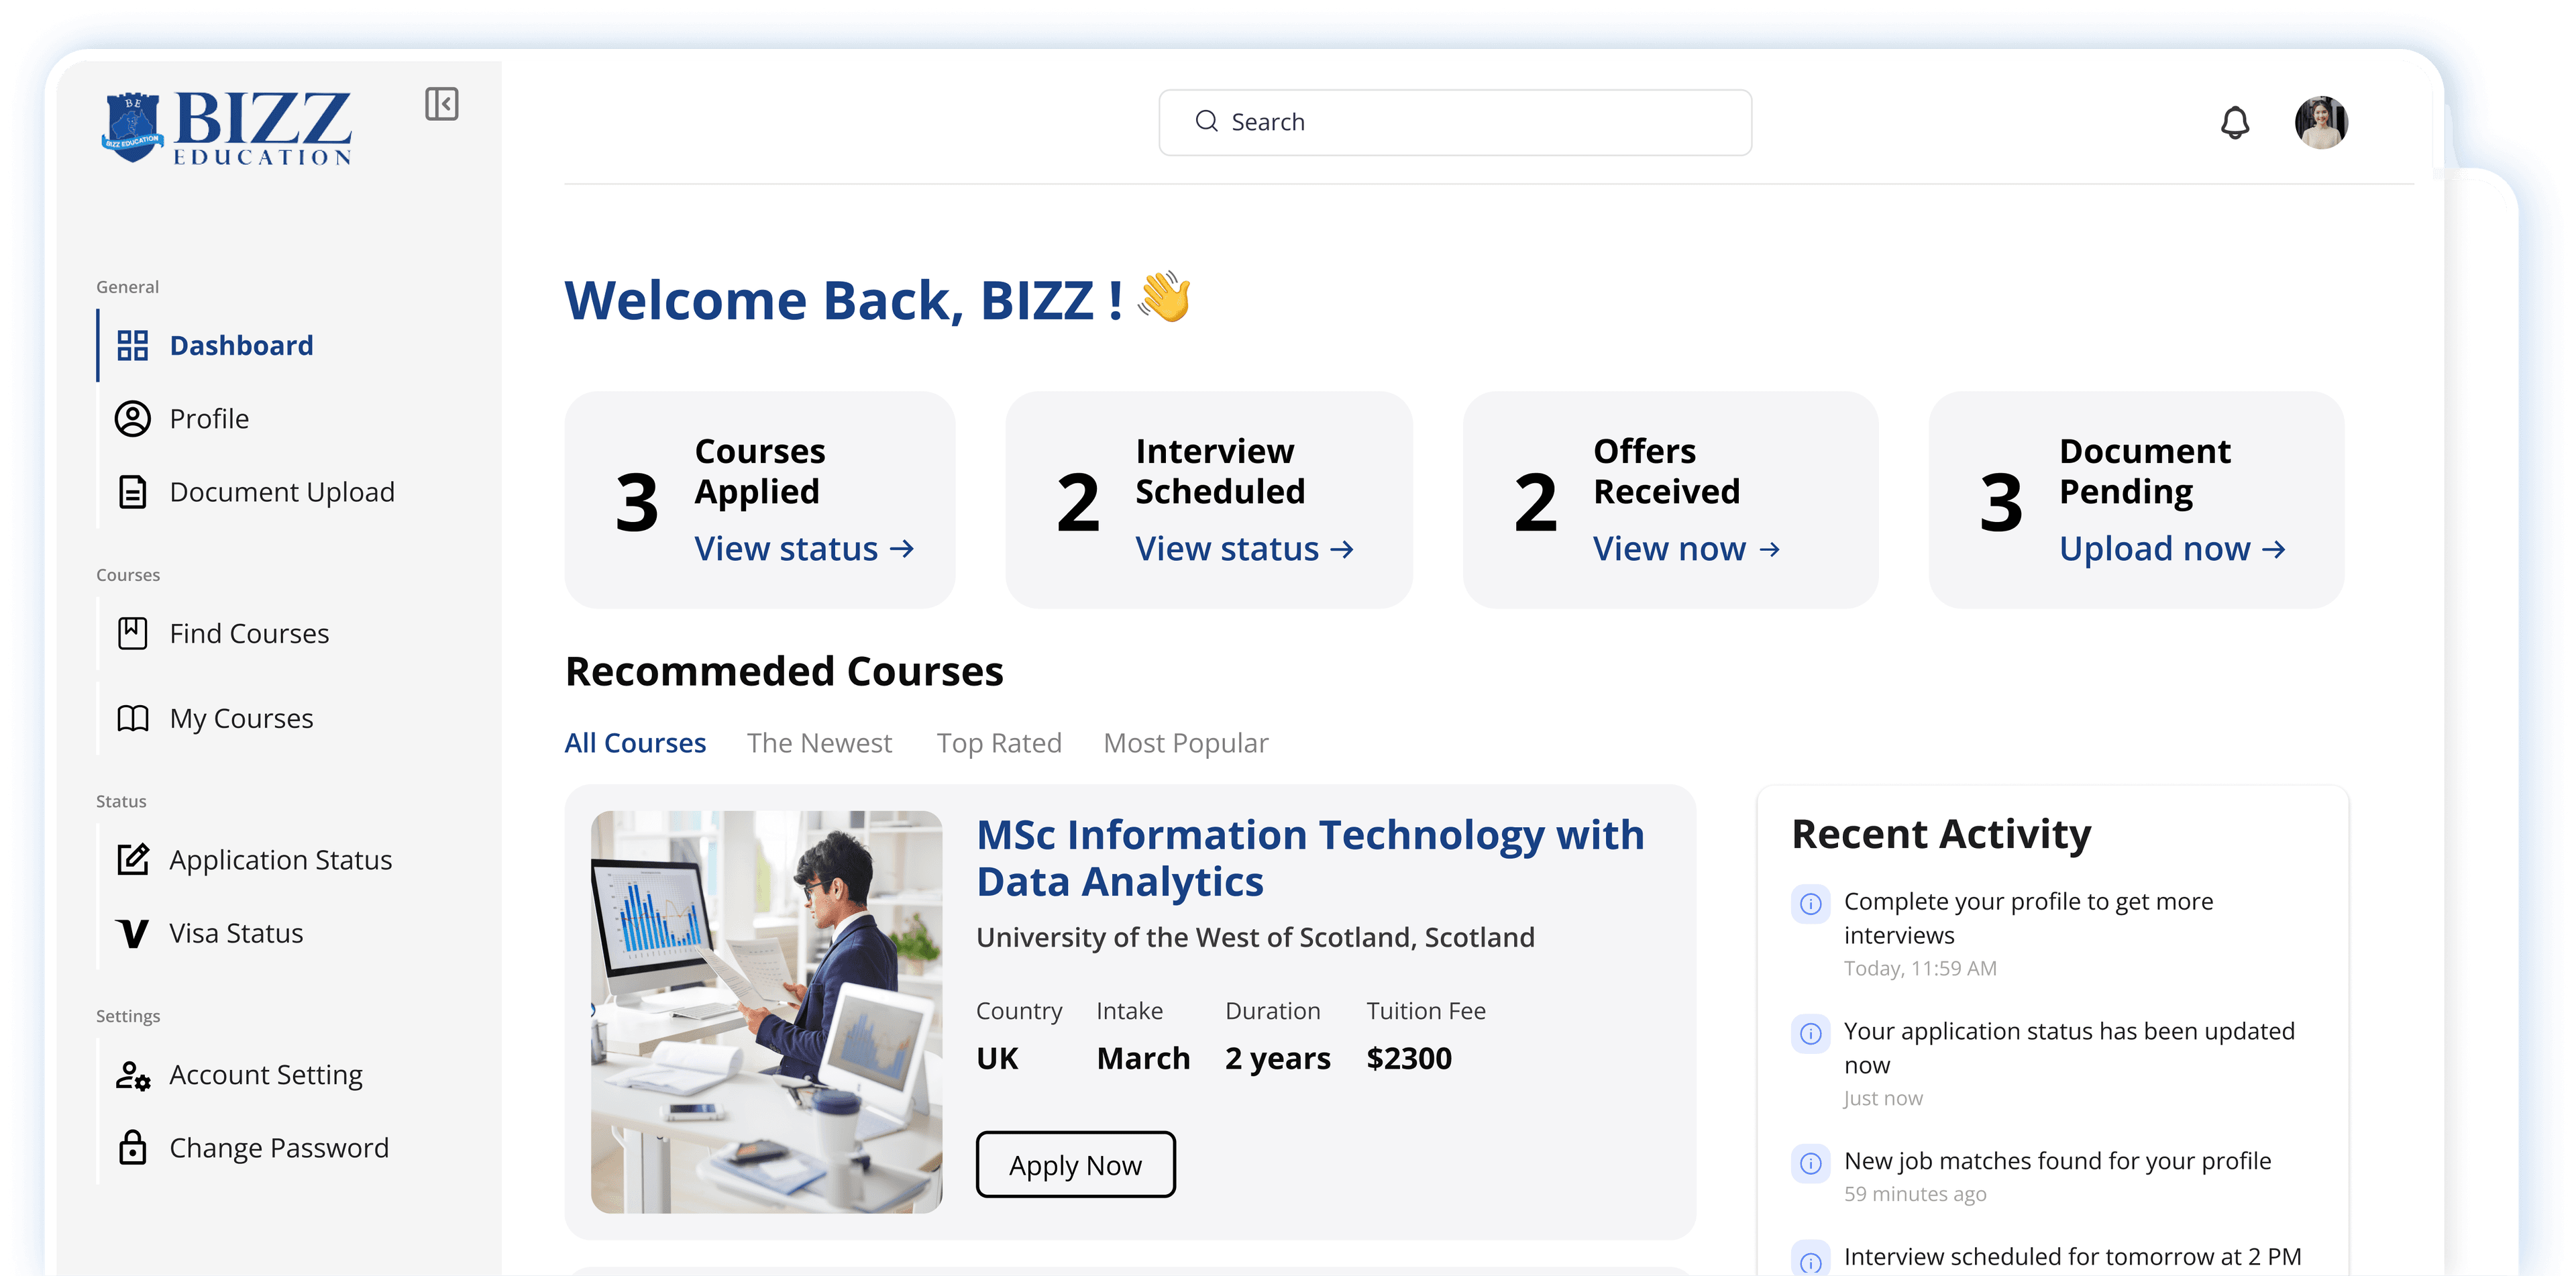Click the Profile person icon
The height and width of the screenshot is (1276, 2576).
pyautogui.click(x=132, y=419)
